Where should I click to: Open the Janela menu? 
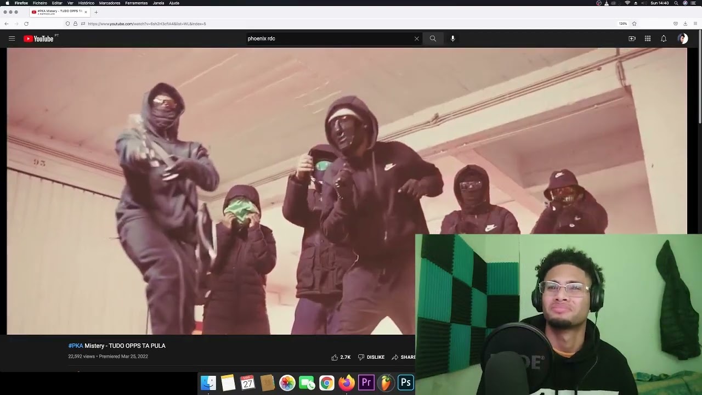tap(158, 3)
